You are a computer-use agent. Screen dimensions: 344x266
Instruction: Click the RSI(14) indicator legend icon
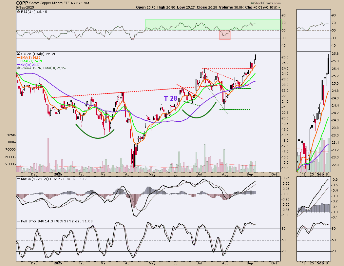(x=19, y=11)
